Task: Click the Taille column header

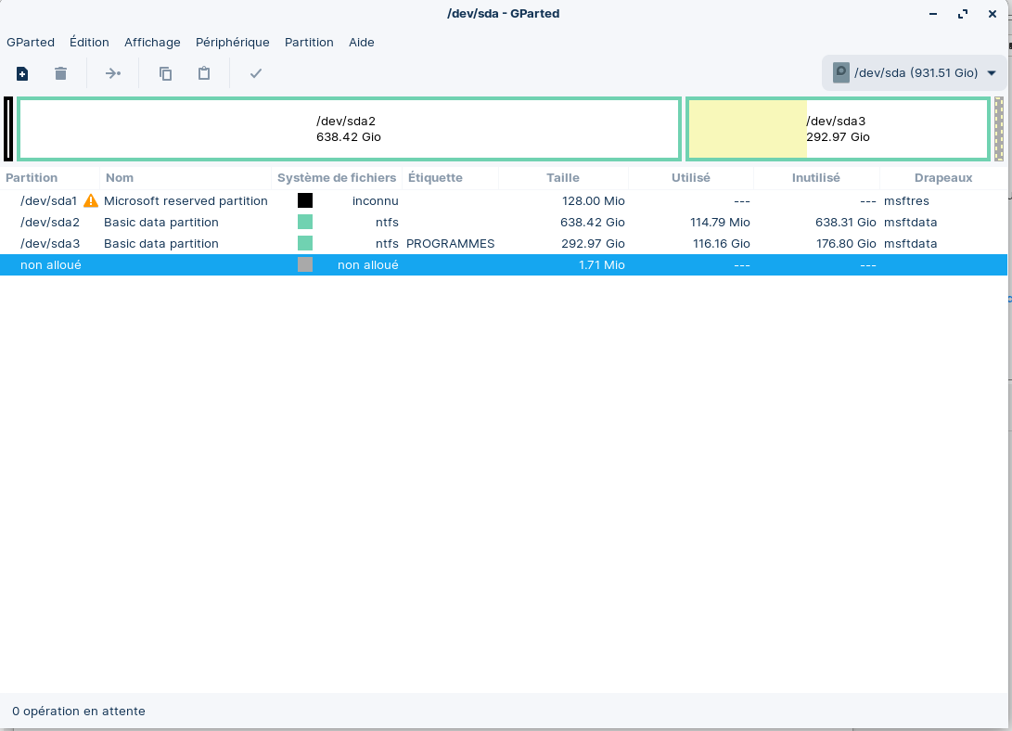Action: (562, 177)
